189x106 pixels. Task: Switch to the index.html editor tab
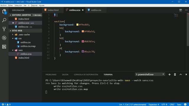click(x=53, y=10)
